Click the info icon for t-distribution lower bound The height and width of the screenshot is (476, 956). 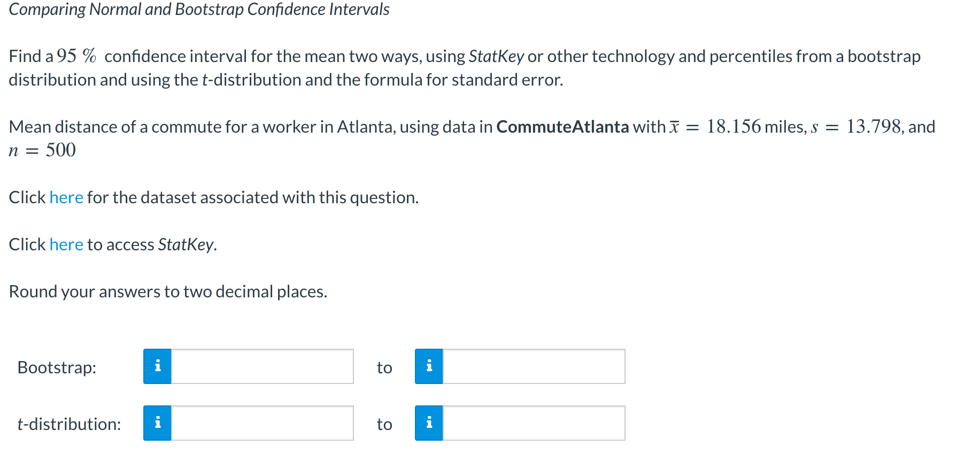tap(157, 424)
